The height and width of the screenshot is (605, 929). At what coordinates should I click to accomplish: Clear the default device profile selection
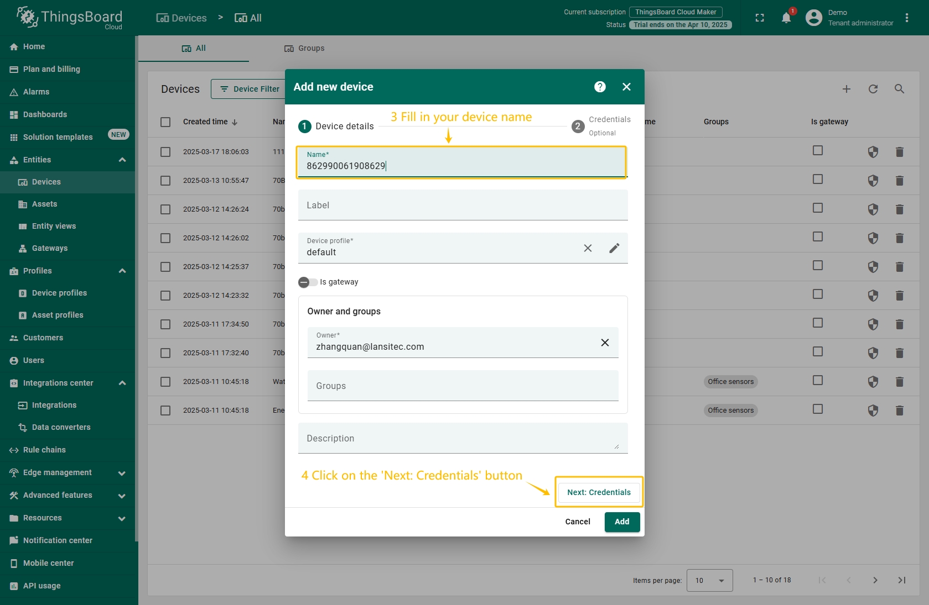pyautogui.click(x=588, y=248)
